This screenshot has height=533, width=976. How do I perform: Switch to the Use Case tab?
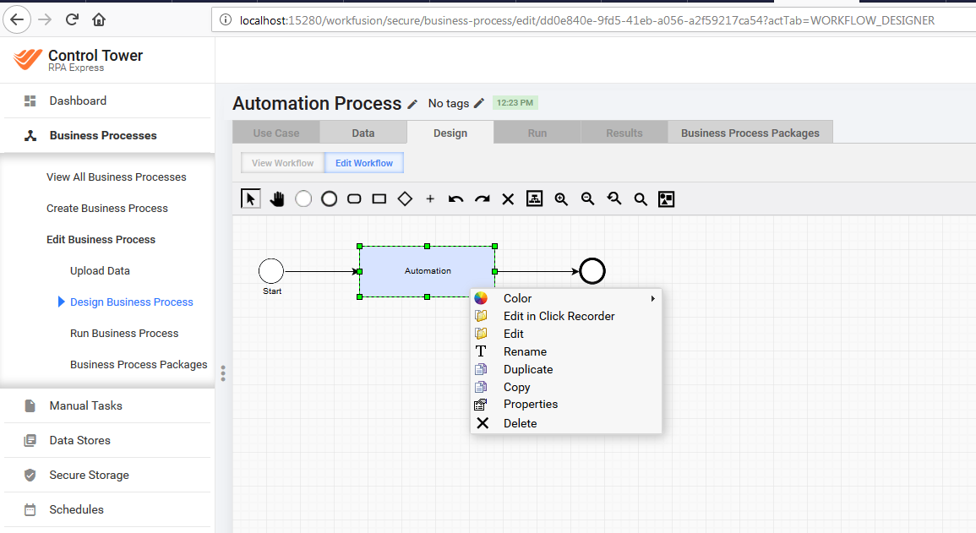tap(276, 133)
